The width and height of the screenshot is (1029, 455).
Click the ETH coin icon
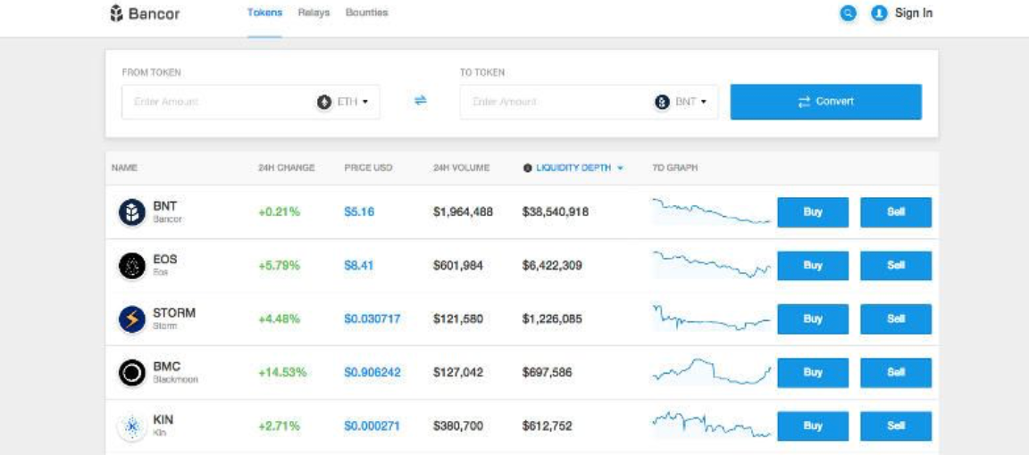click(x=325, y=102)
